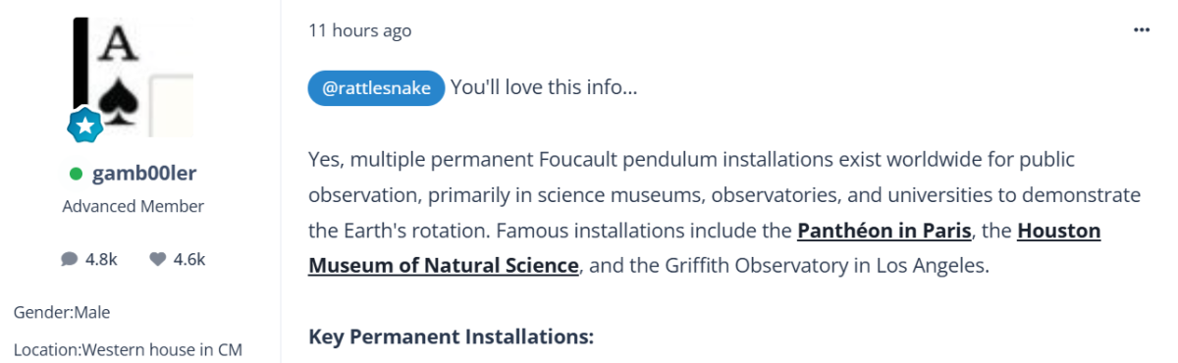Click the Foucault pendulum paragraph text
This screenshot has width=1178, height=363.
click(x=724, y=213)
